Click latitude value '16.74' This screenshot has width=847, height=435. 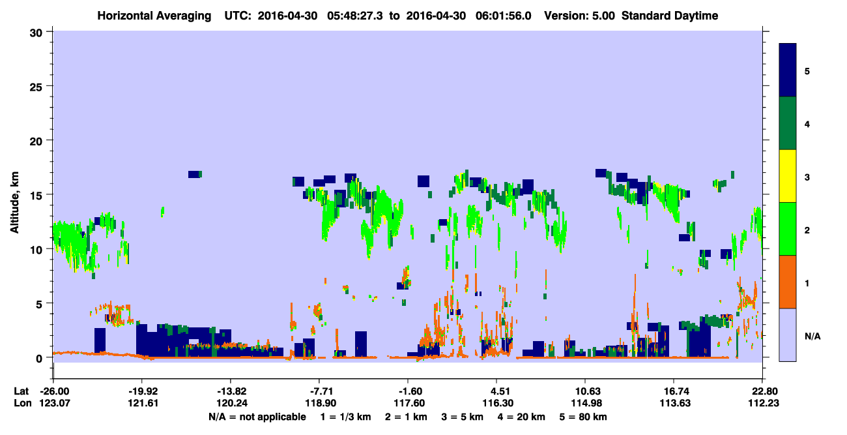point(673,391)
